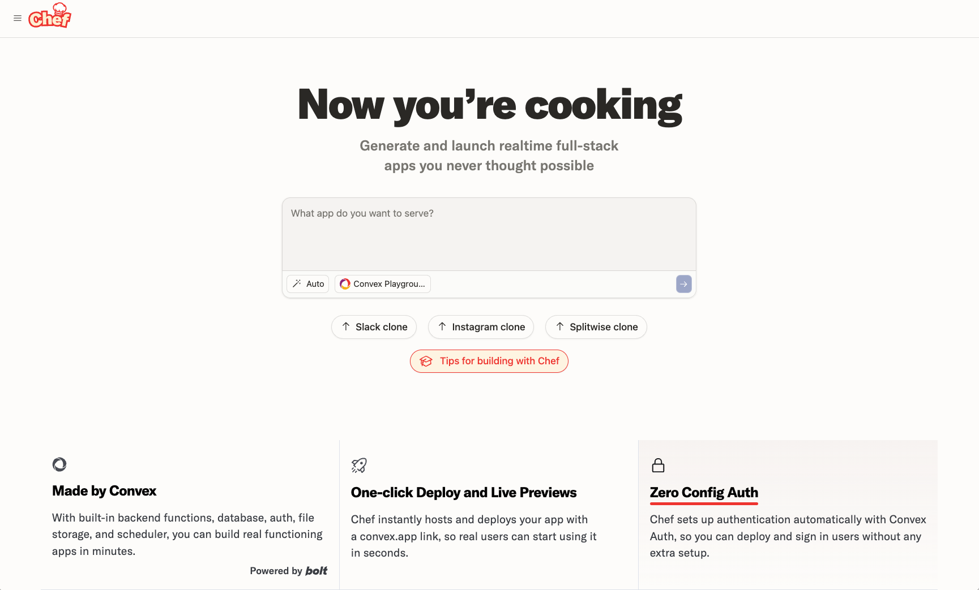The width and height of the screenshot is (979, 590).
Task: Click the Powered by bolt link
Action: point(289,571)
